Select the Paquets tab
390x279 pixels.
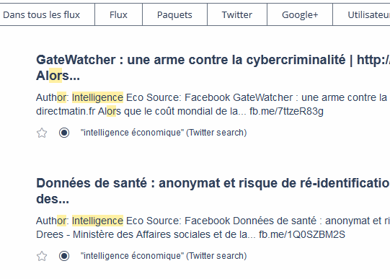tap(174, 14)
